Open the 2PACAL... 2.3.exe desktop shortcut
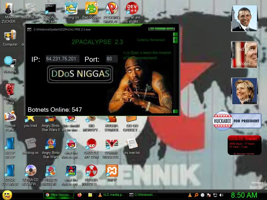This screenshot has width=267, height=200. tap(51, 13)
